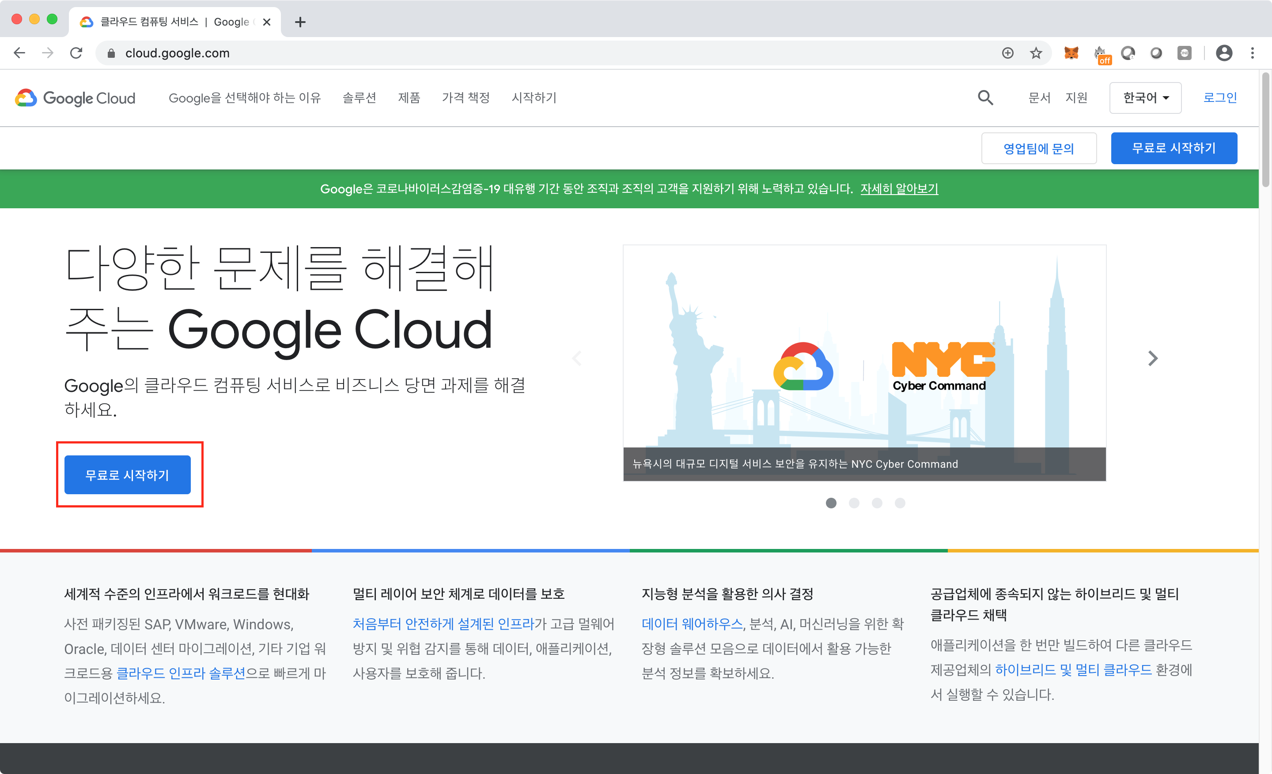1272x774 pixels.
Task: Select the third carousel dot
Action: pyautogui.click(x=877, y=503)
